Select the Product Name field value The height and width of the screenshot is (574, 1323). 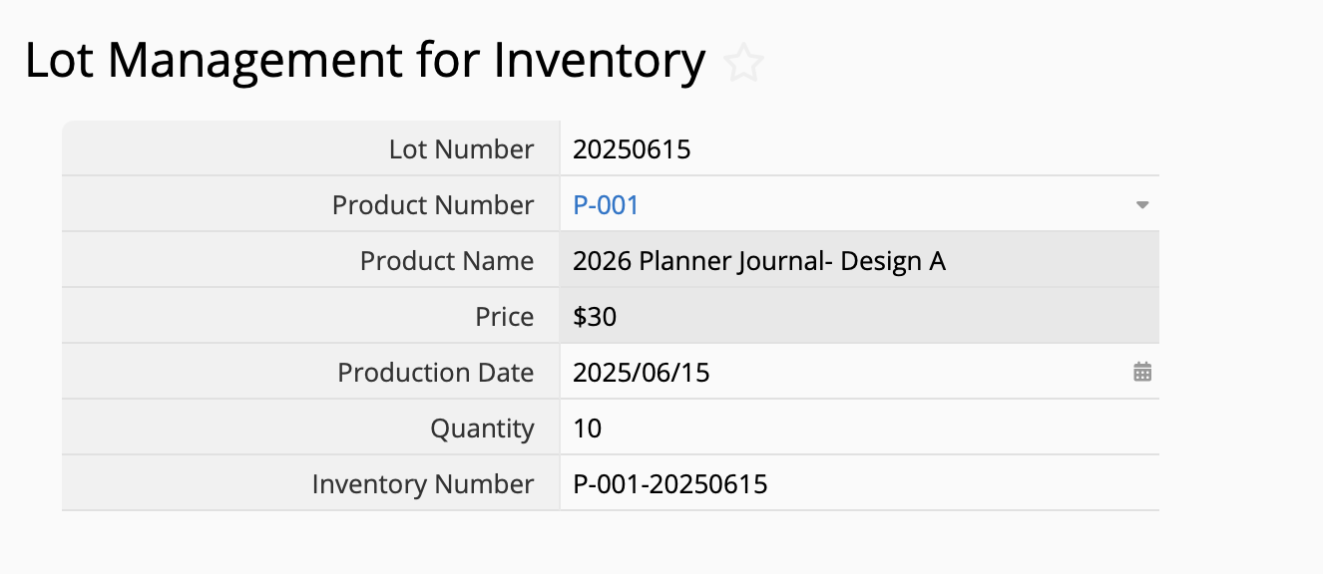[758, 261]
